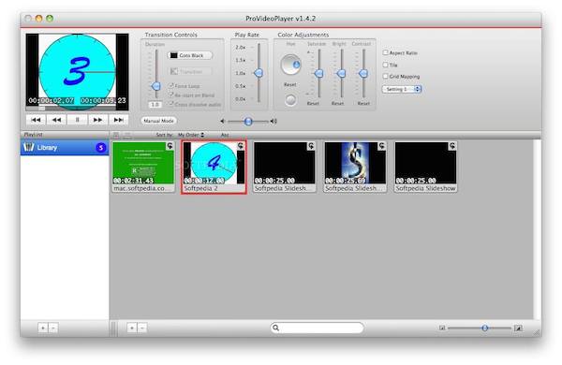Screen dimensions: 562x365
Task: Click the video preview monitor
Action: tap(77, 72)
